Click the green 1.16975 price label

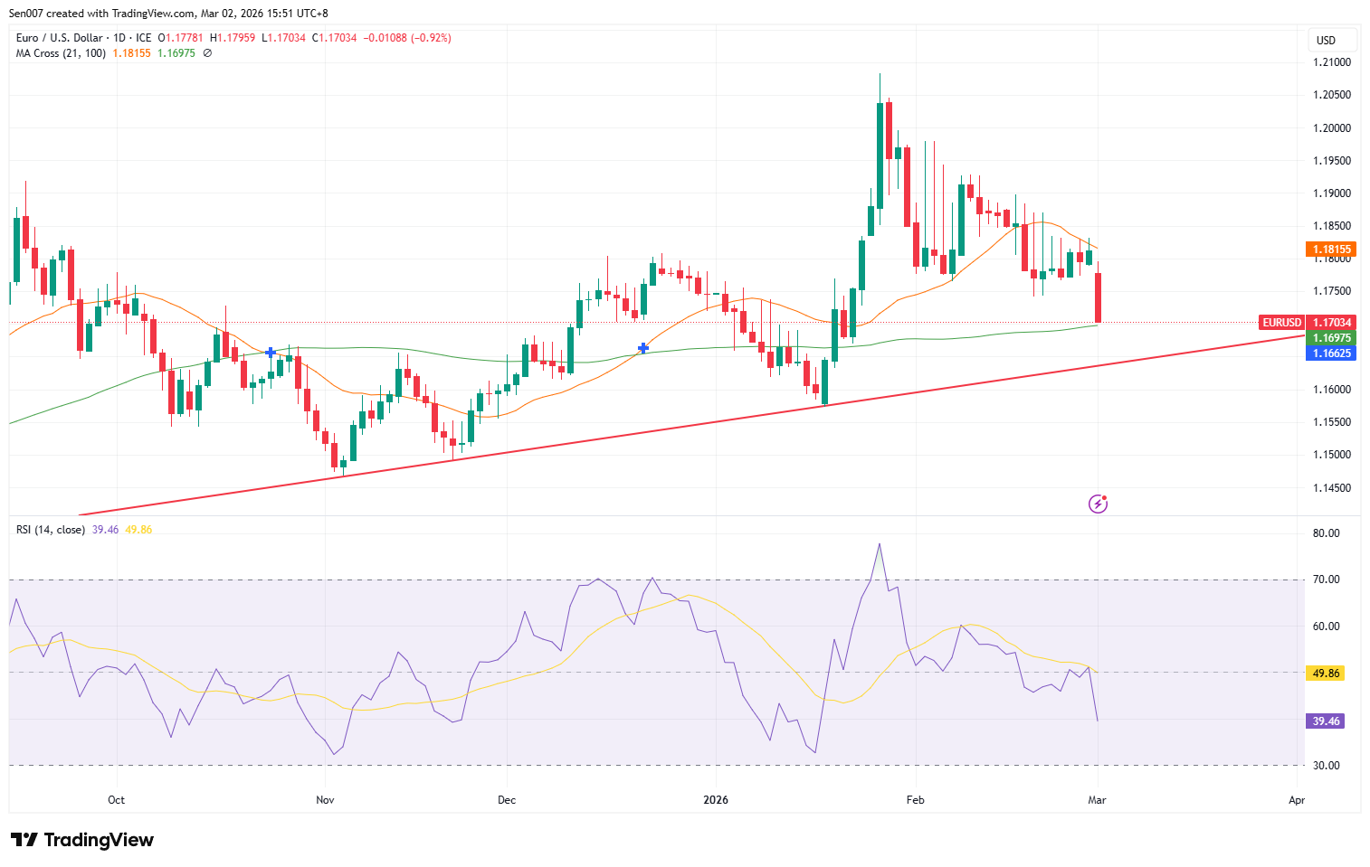coord(1331,337)
